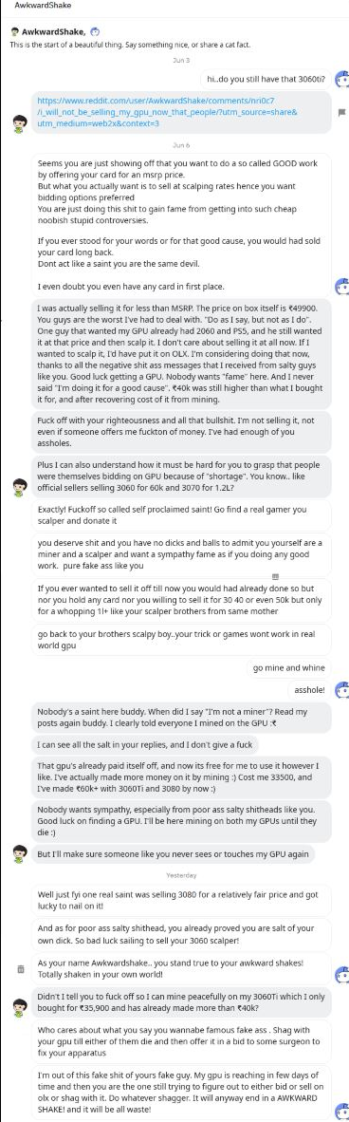Click the Snoo avatar beside 'Totally shaken in your own world!'

341,974
